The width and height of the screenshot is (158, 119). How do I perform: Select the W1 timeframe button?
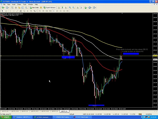pos(64,11)
